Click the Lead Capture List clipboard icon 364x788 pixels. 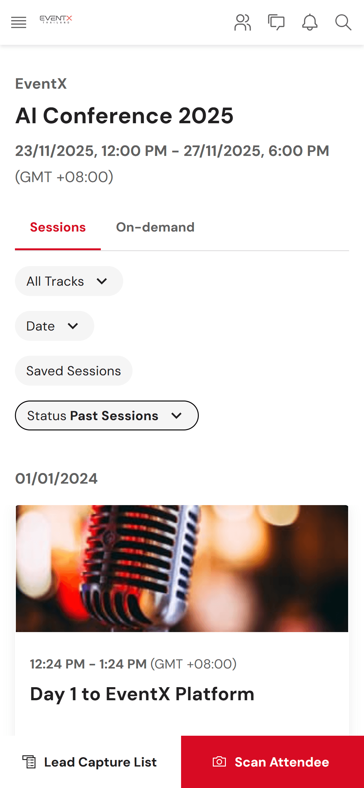[x=30, y=762]
